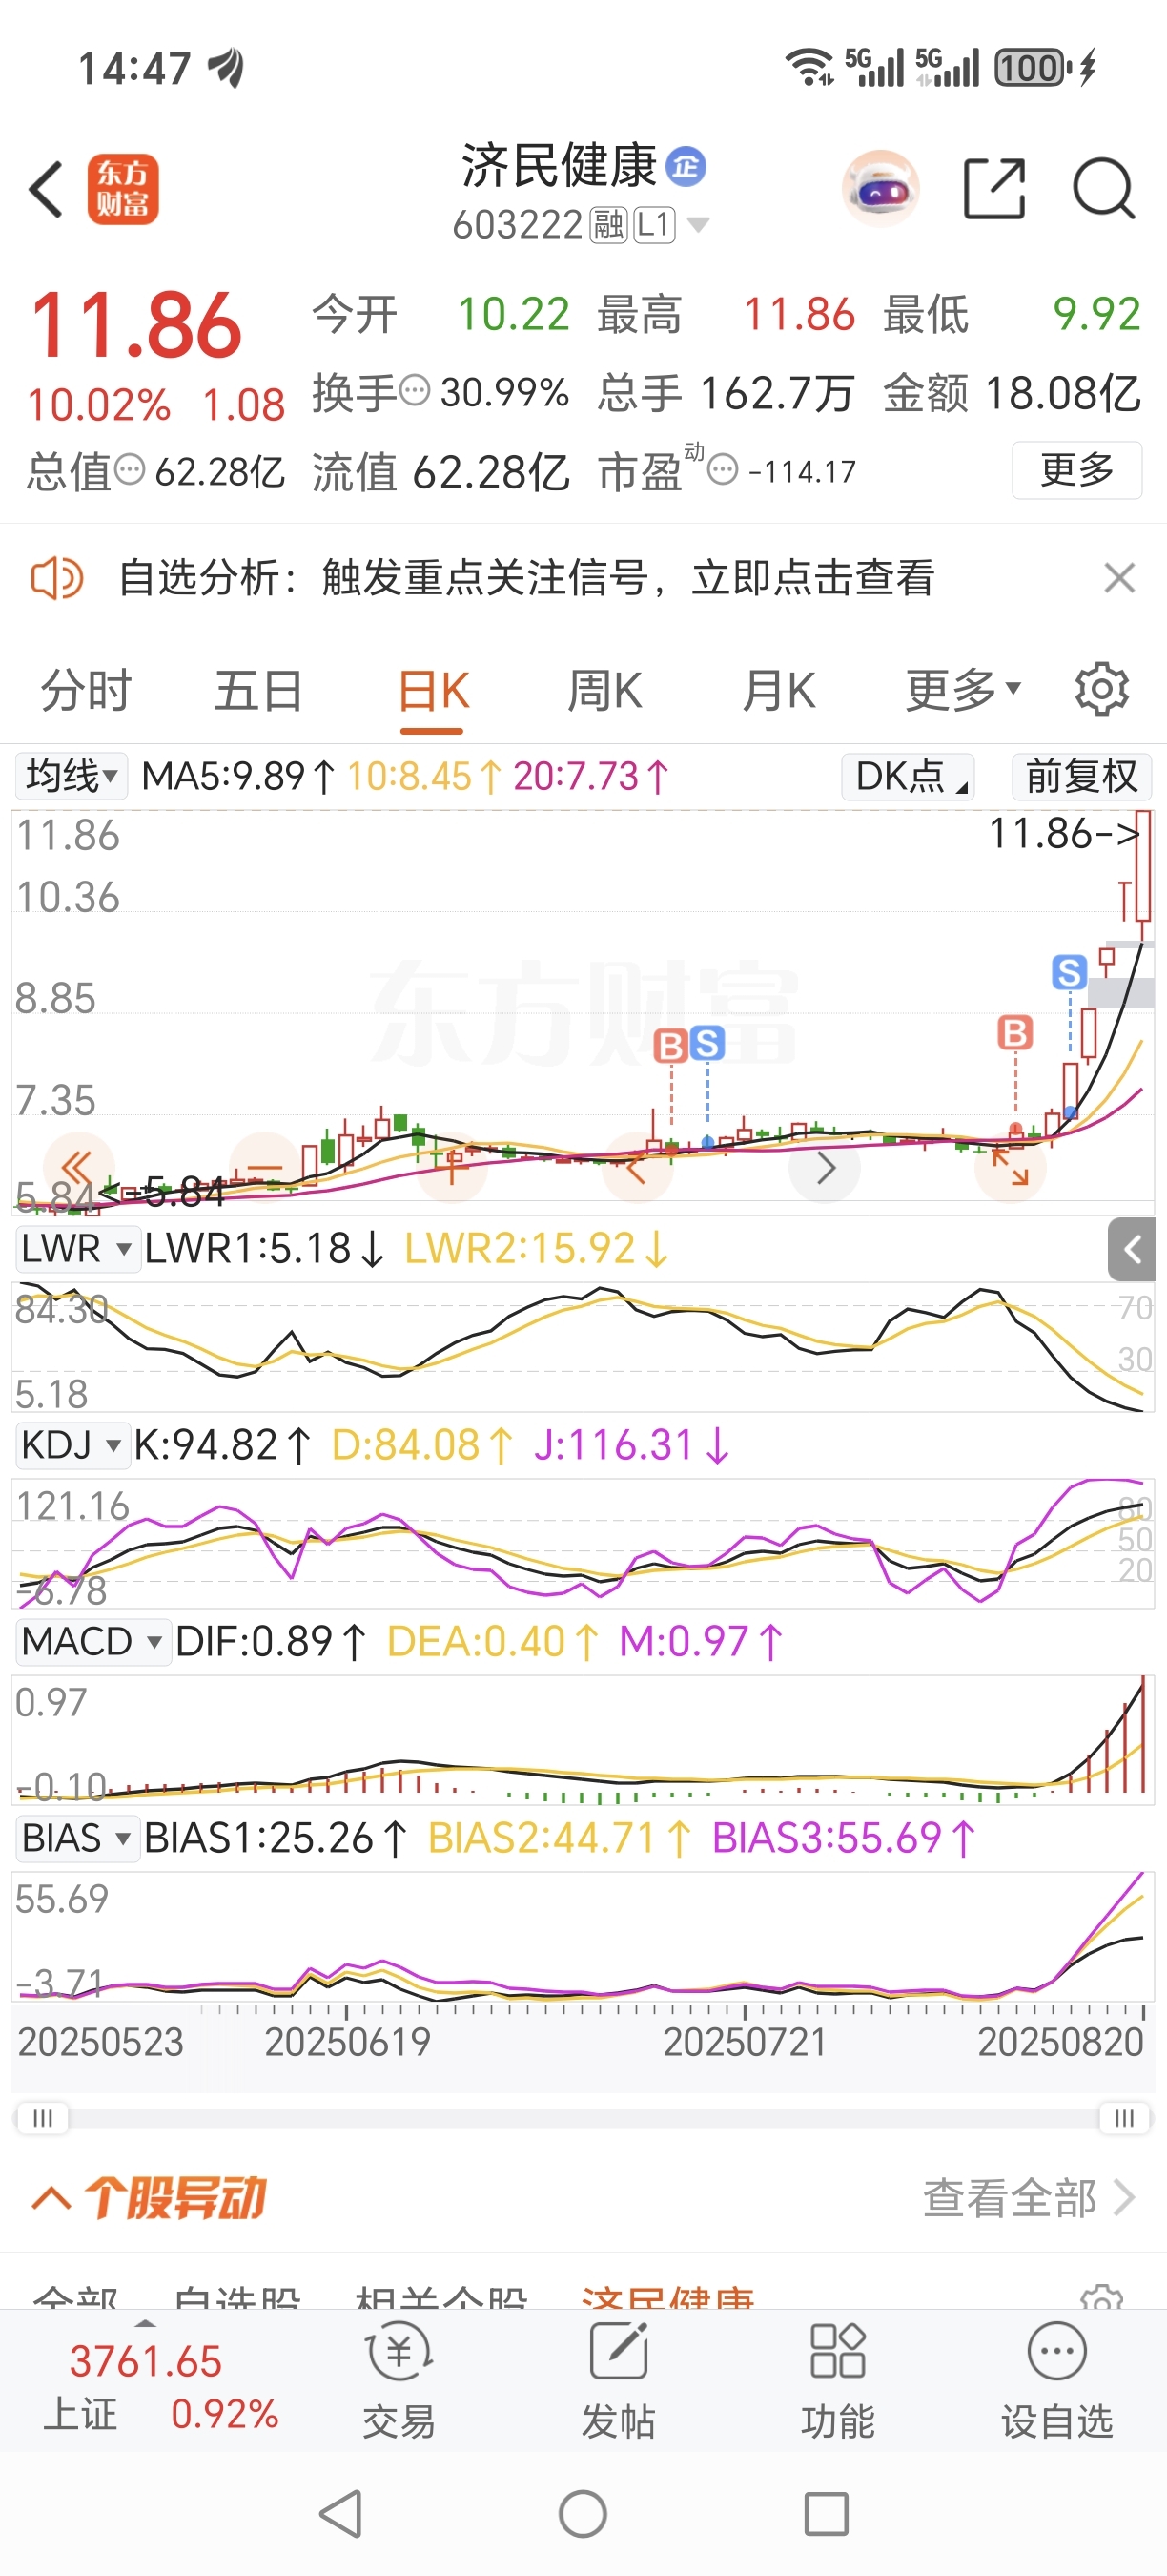1167x2576 pixels.
Task: Open the search magnifier icon
Action: point(1103,188)
